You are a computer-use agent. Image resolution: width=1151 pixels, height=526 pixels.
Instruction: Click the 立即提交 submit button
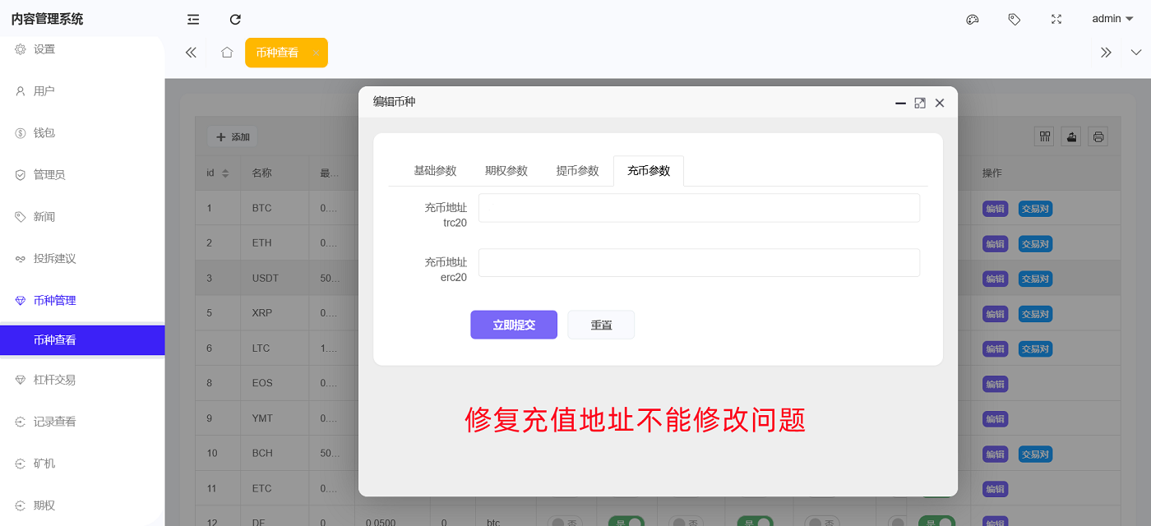click(514, 325)
